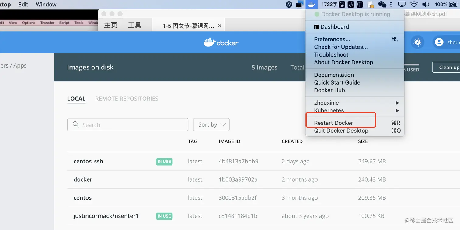Open Tools menu in background window

click(79, 23)
